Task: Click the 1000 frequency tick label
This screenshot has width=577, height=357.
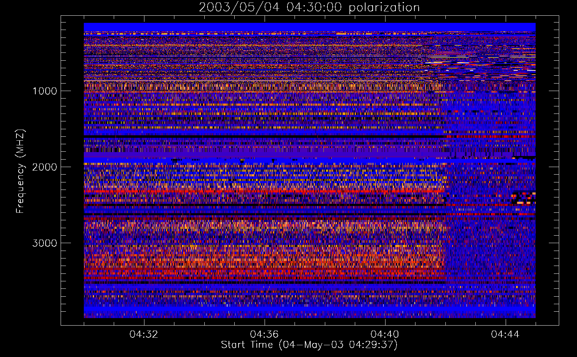Action: (45, 91)
